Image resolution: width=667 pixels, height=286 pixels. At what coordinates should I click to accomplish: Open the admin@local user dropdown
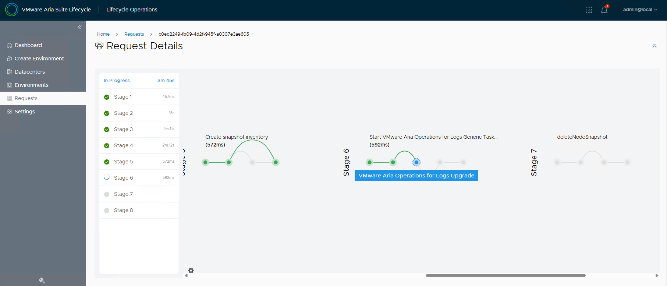tap(640, 10)
